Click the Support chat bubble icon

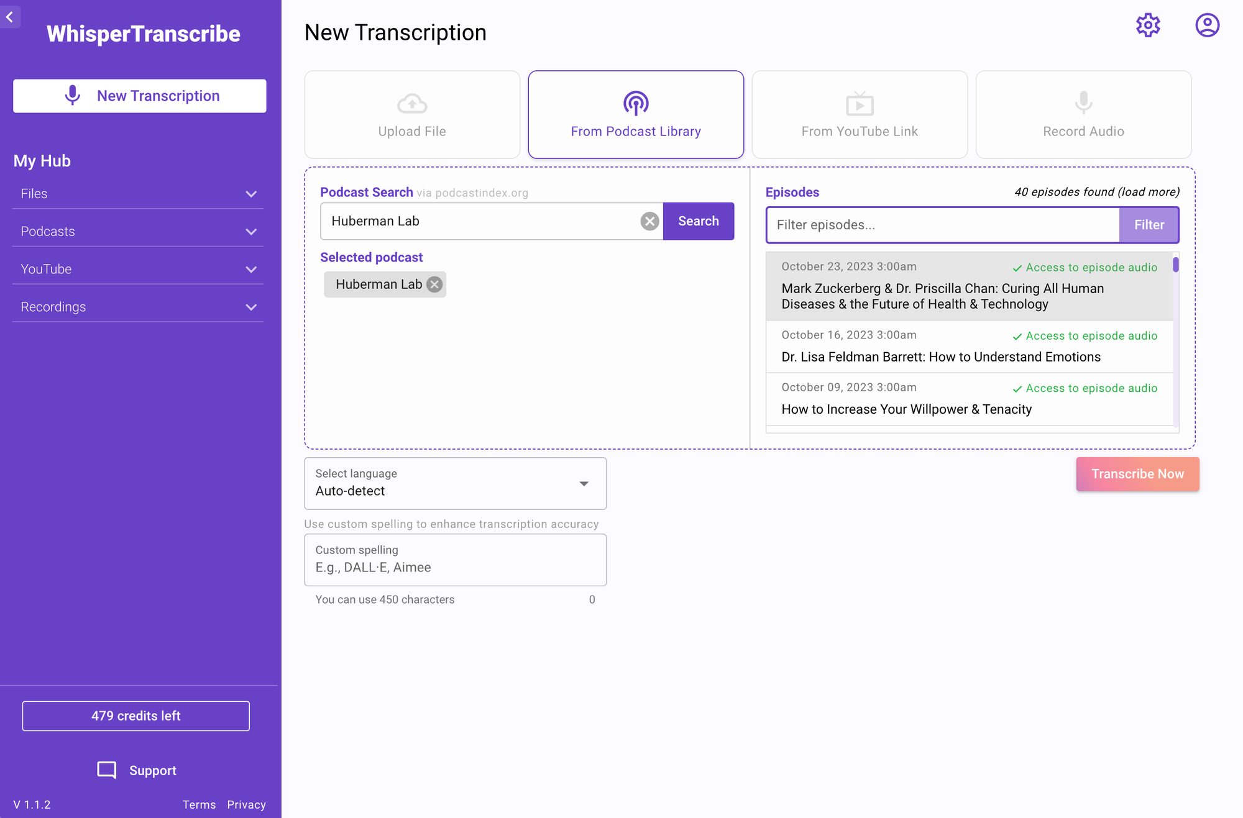(107, 770)
